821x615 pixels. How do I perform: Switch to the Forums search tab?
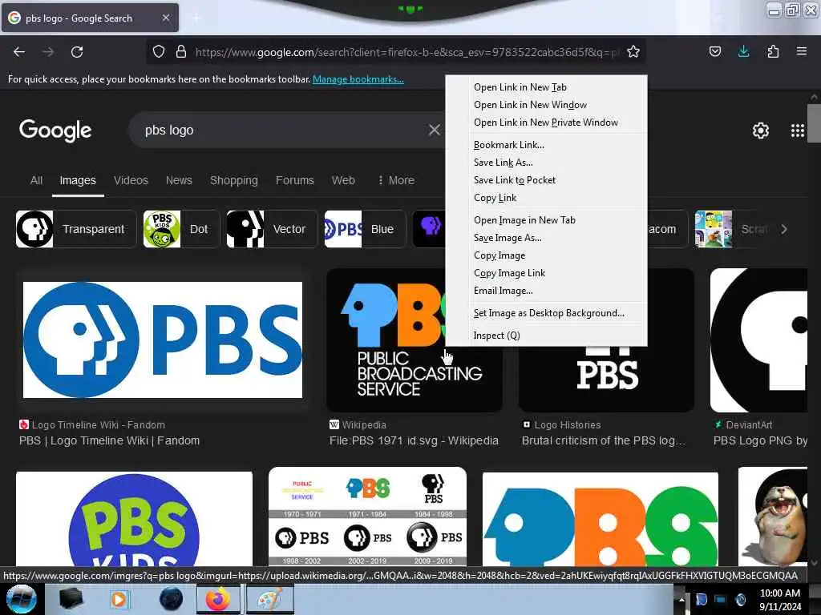tap(295, 180)
